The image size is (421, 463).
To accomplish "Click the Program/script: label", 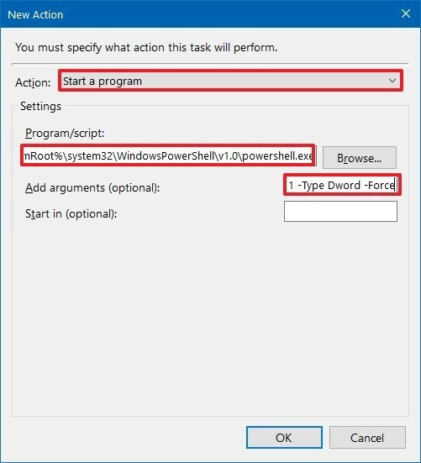I will [65, 133].
